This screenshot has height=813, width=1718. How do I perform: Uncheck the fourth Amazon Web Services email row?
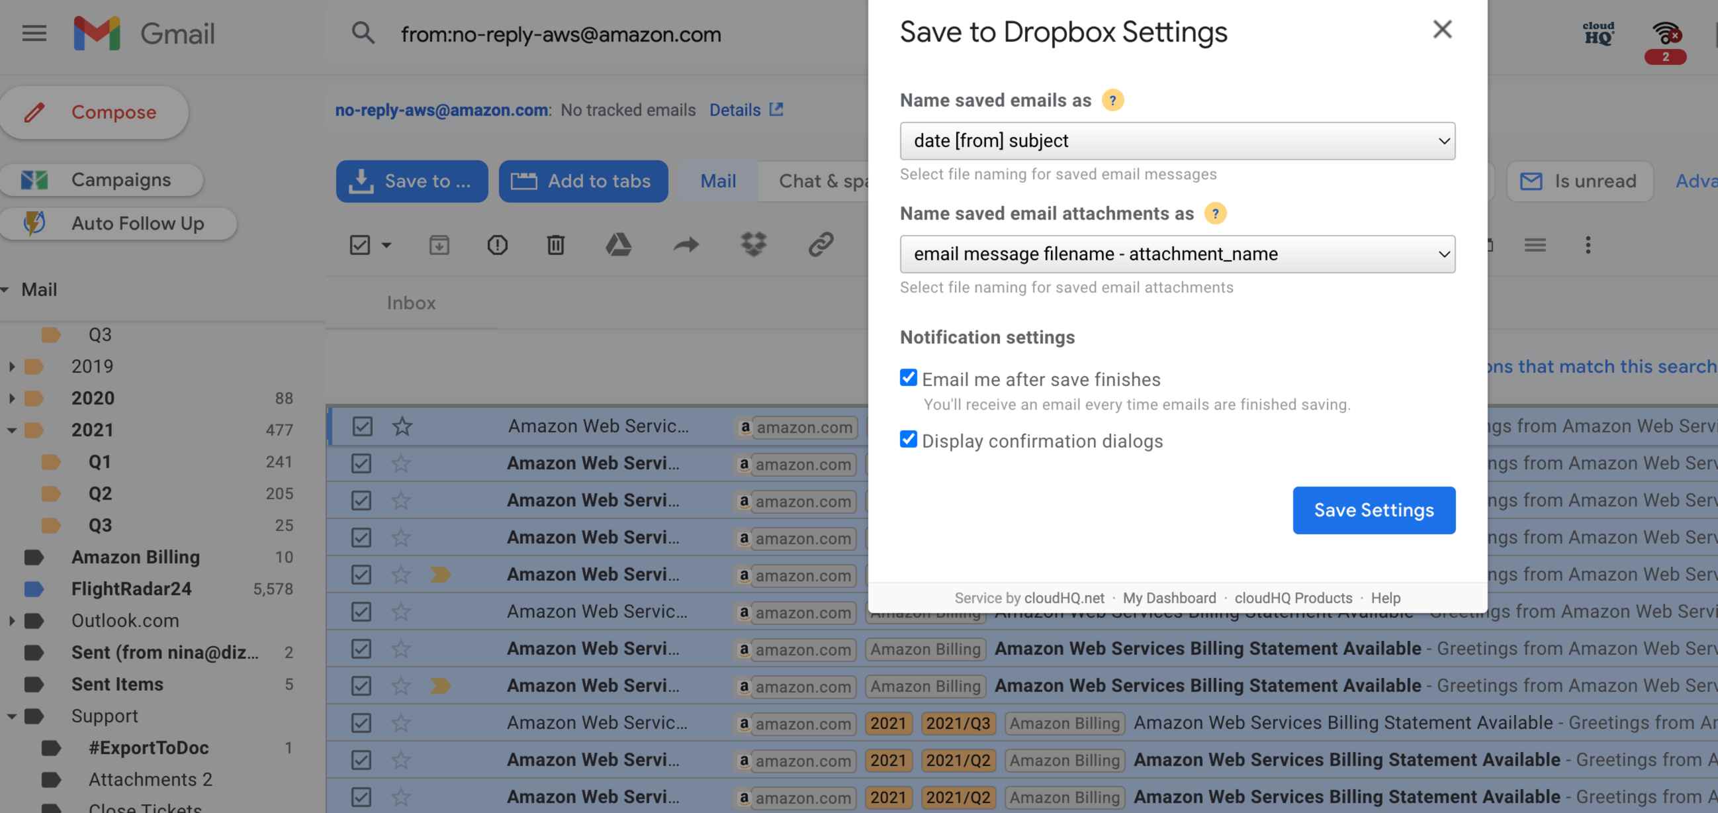click(x=361, y=538)
